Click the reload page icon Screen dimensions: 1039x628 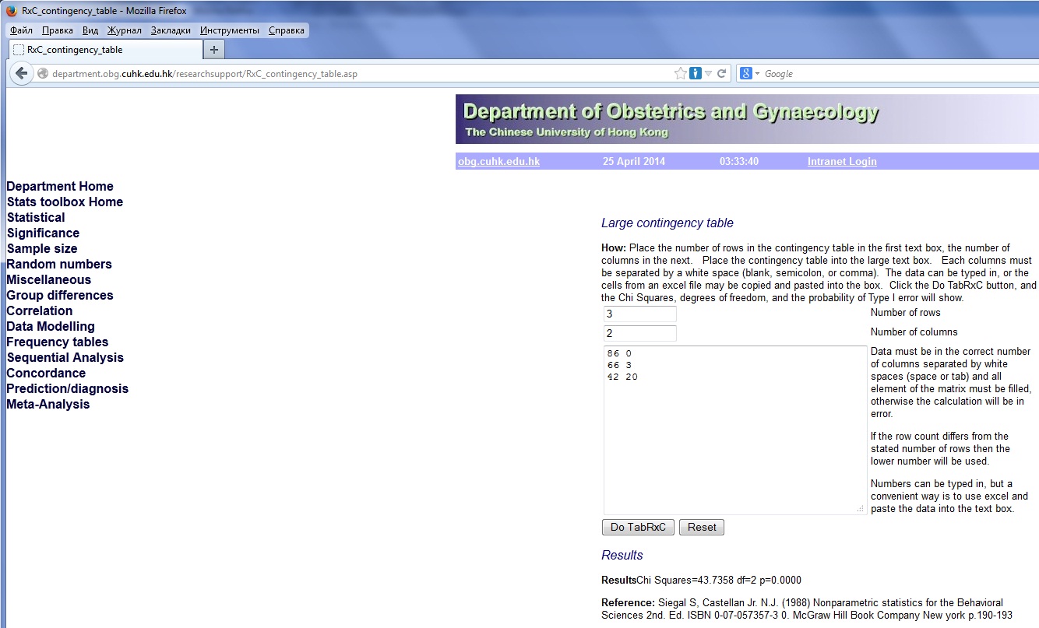point(722,74)
